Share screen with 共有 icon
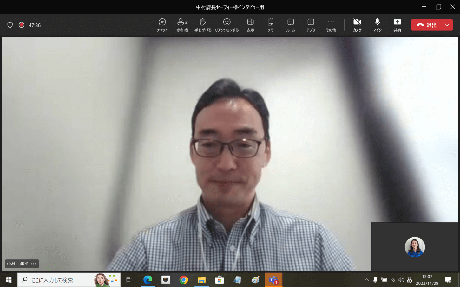This screenshot has height=287, width=460. pyautogui.click(x=397, y=25)
